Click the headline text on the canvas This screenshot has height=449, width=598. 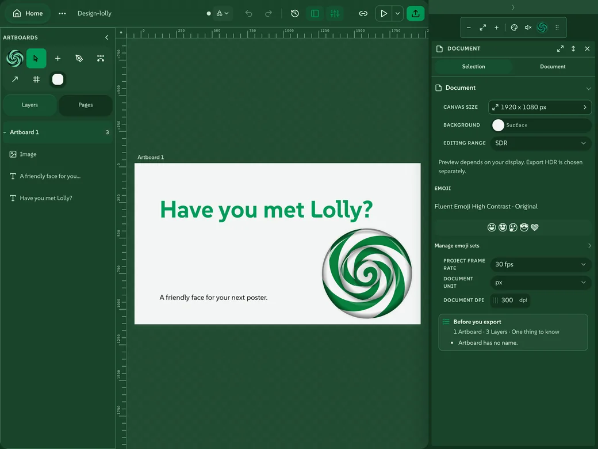coord(266,210)
